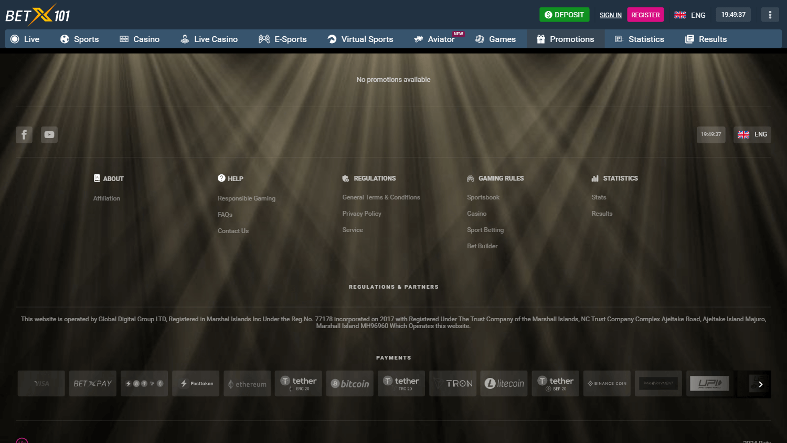Click the Binance Coin logo

tap(607, 384)
